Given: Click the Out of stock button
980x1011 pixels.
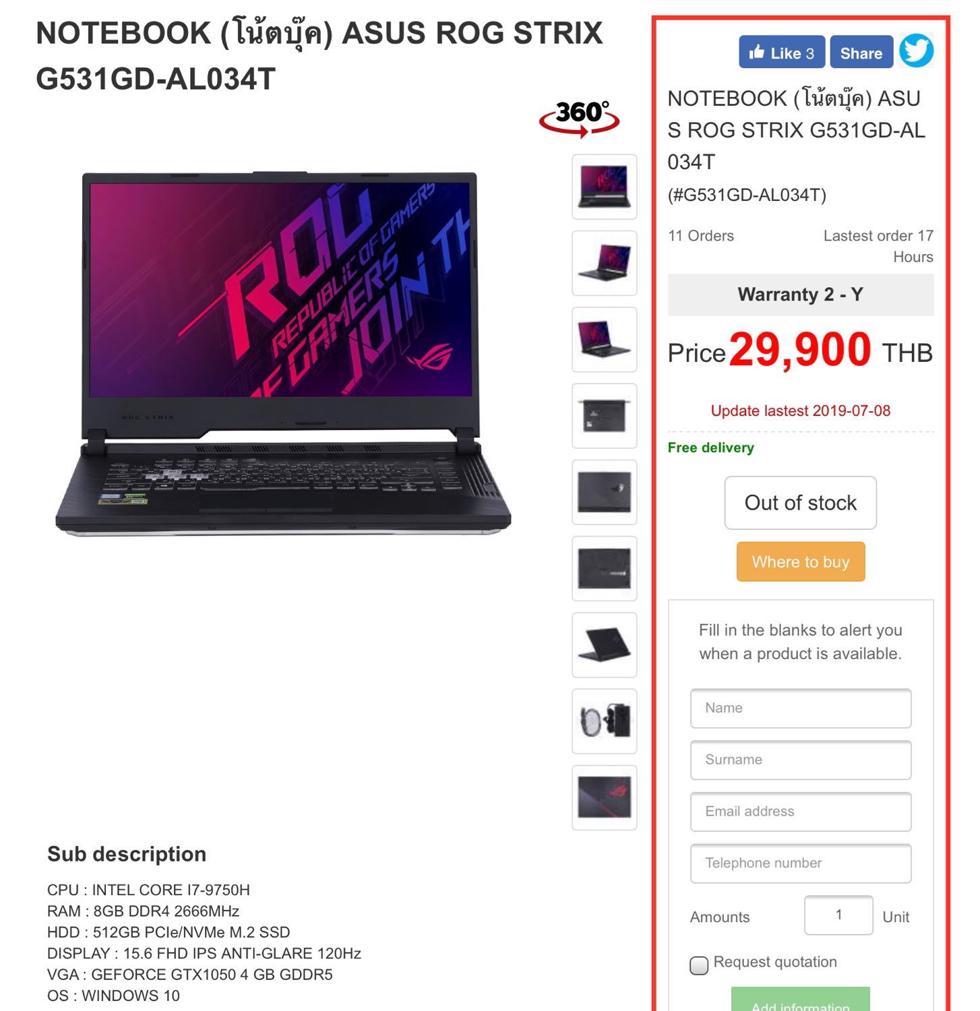Looking at the screenshot, I should coord(801,503).
